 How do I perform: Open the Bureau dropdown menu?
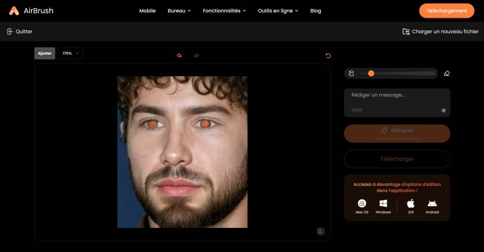click(x=179, y=11)
